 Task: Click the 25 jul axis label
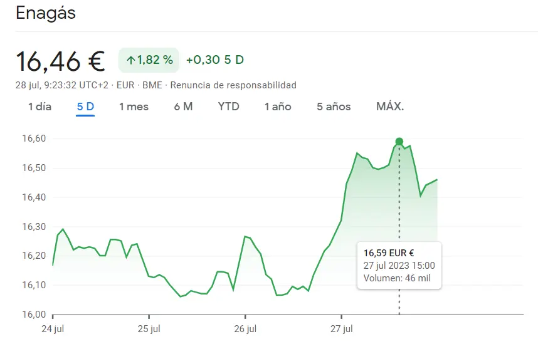click(149, 328)
